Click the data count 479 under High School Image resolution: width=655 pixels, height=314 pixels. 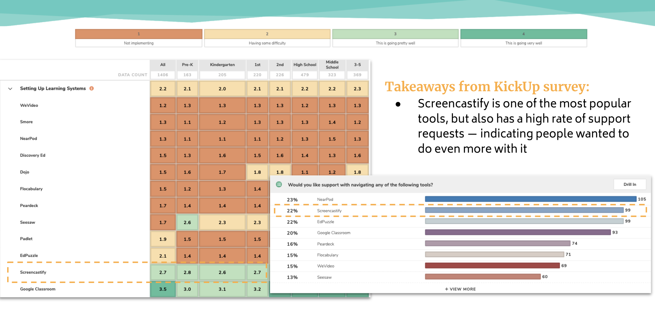coord(305,75)
